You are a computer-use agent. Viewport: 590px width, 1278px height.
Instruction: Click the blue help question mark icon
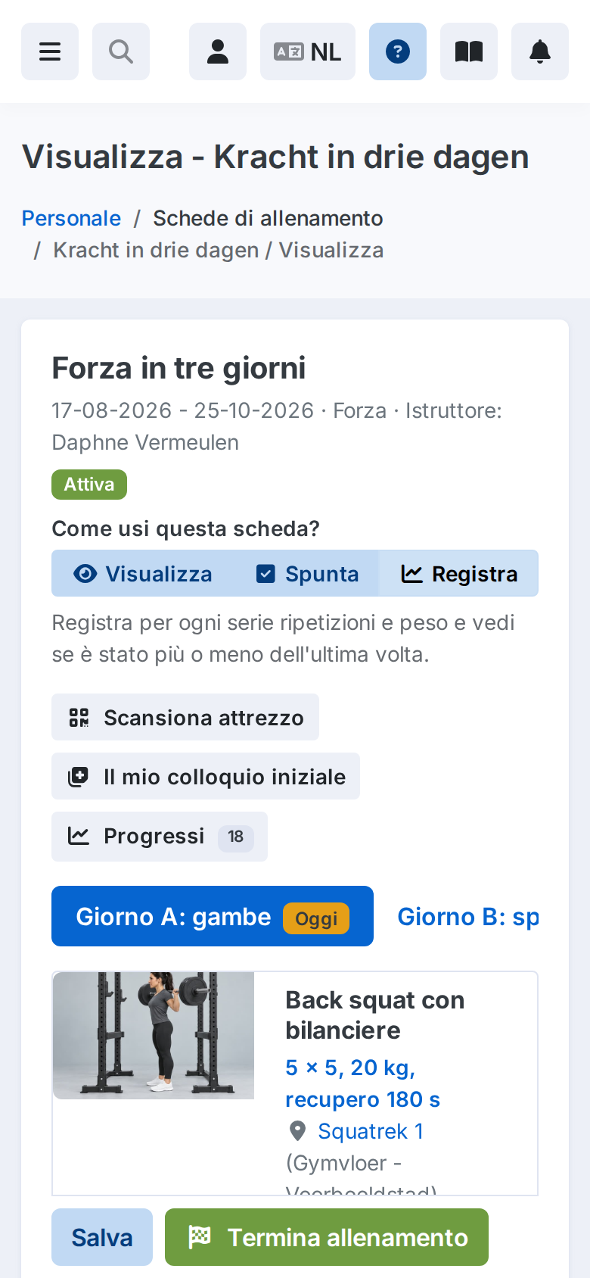pyautogui.click(x=398, y=51)
